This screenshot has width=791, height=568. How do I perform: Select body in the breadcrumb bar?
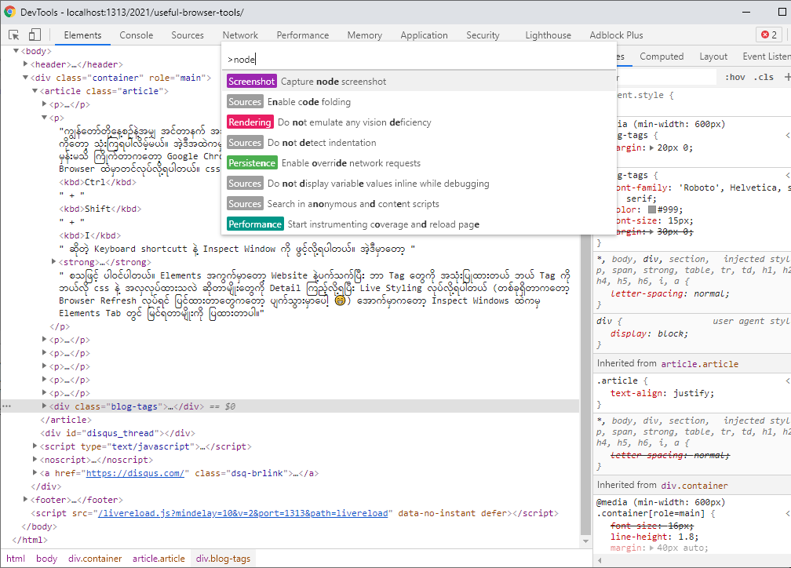tap(46, 559)
